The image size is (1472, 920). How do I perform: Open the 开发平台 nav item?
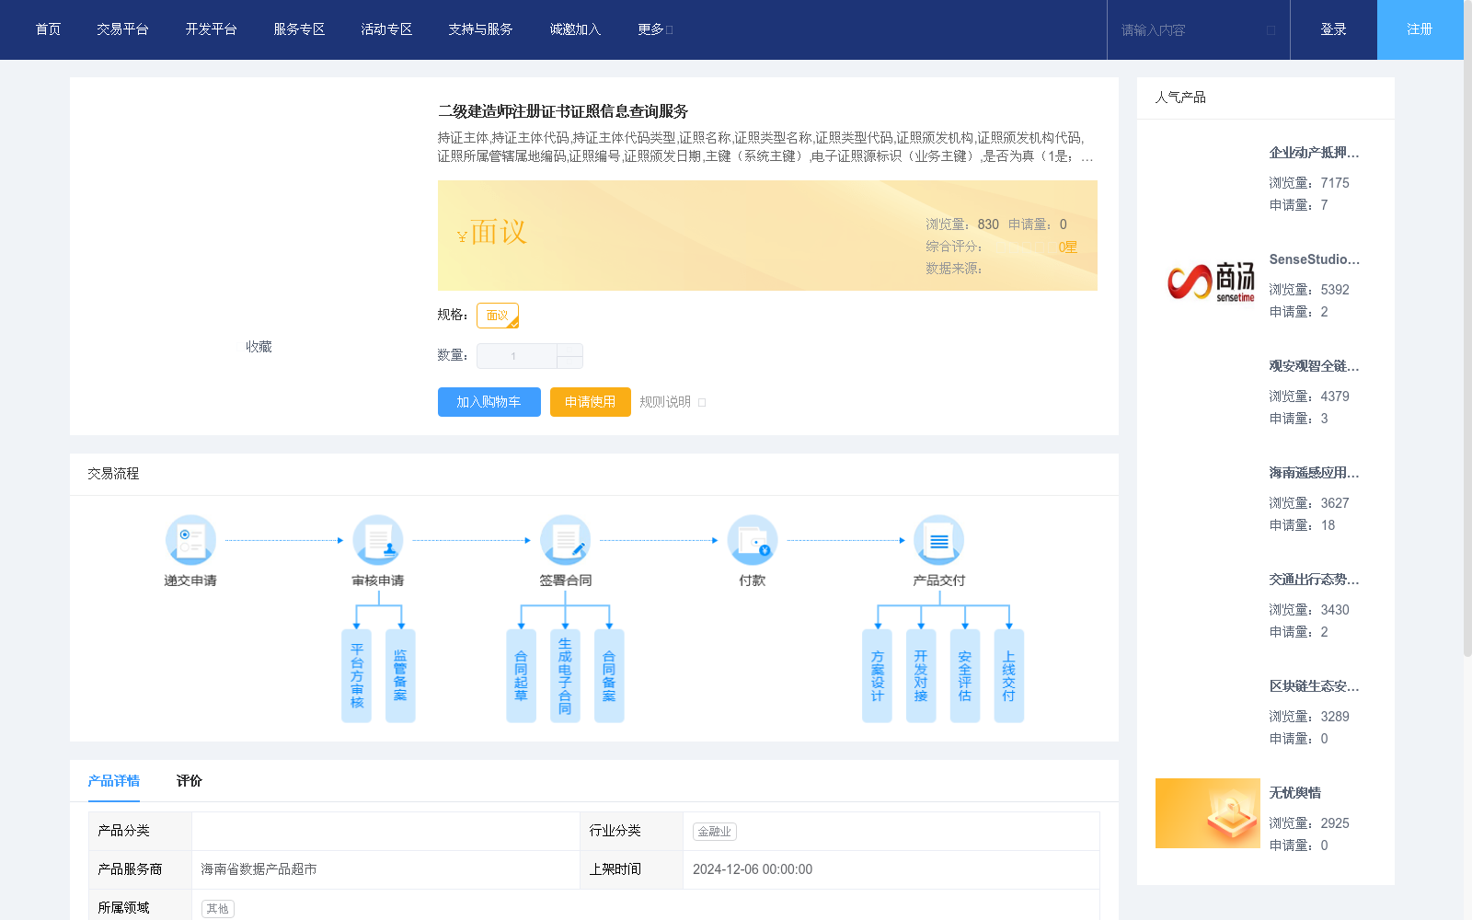211,29
